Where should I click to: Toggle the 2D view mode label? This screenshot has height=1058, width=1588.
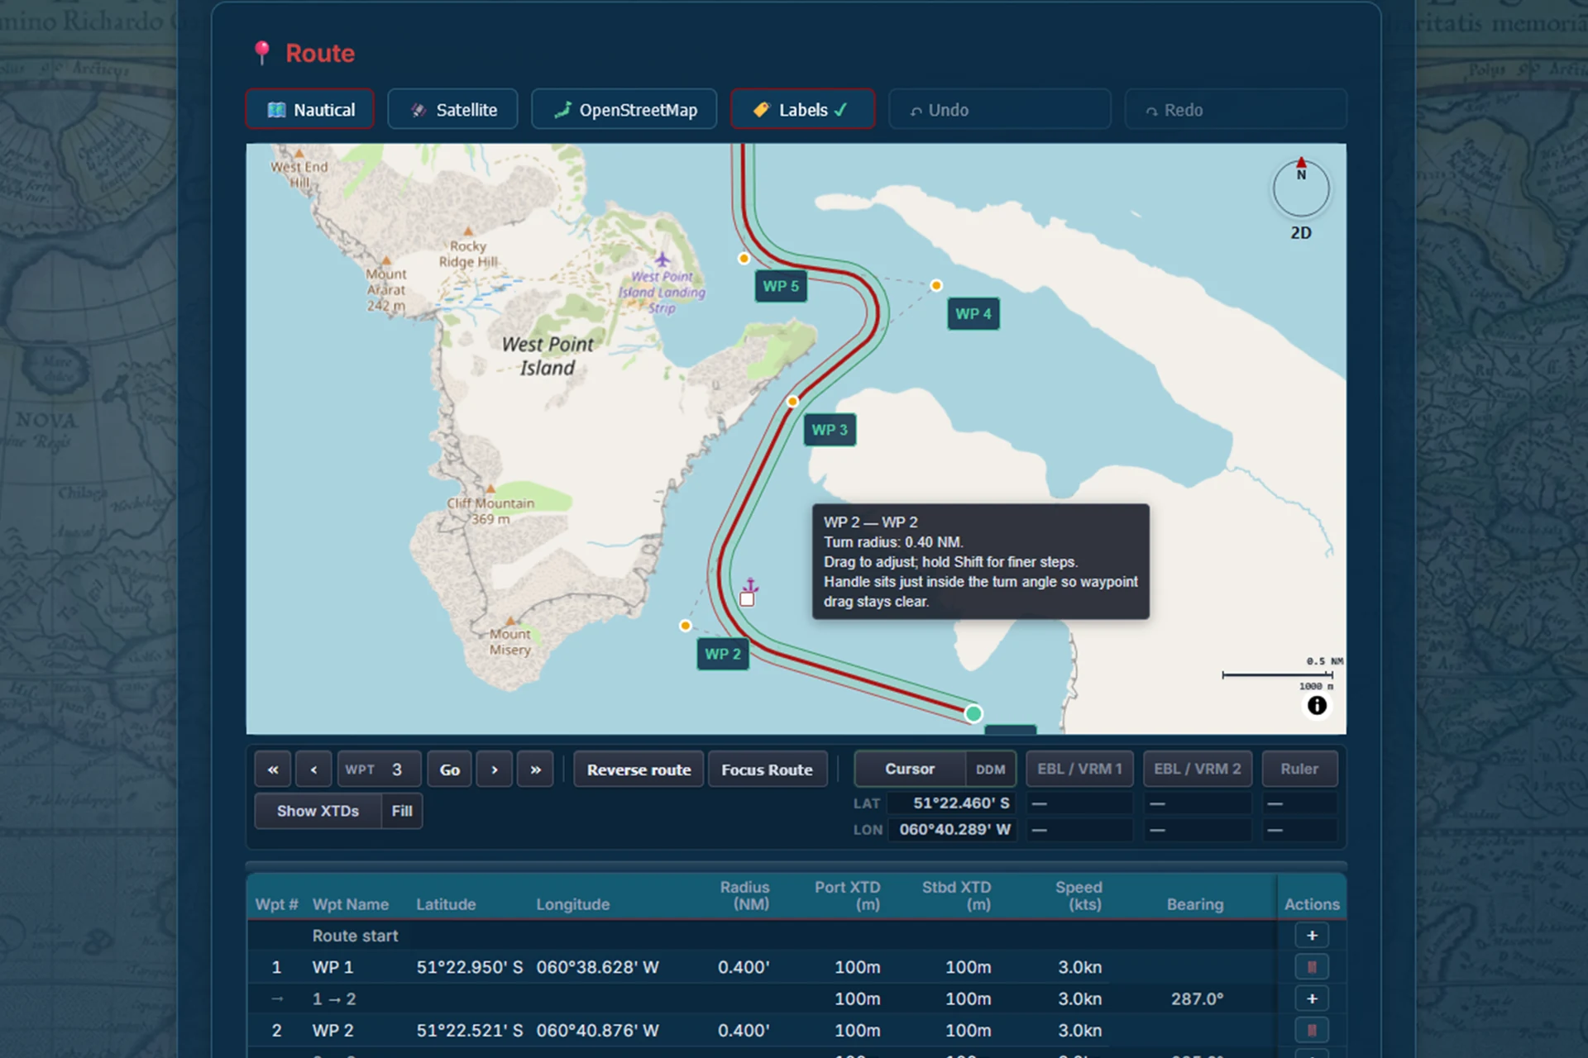[1301, 233]
